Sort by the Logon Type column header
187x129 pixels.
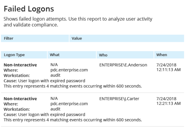pyautogui.click(x=14, y=55)
